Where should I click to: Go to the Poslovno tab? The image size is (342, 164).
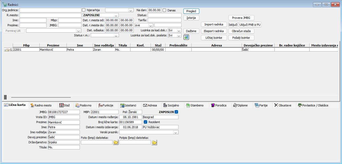click(83, 105)
